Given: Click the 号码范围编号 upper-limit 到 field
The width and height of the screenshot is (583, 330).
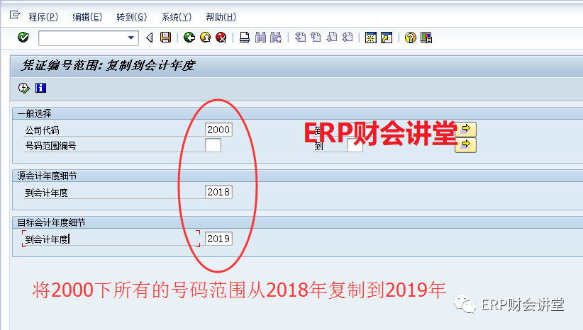Looking at the screenshot, I should coord(355,145).
